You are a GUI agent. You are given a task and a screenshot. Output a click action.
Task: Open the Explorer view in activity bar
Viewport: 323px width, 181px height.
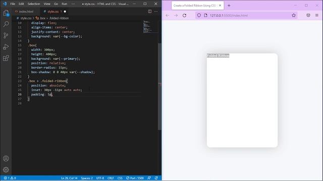[6, 13]
